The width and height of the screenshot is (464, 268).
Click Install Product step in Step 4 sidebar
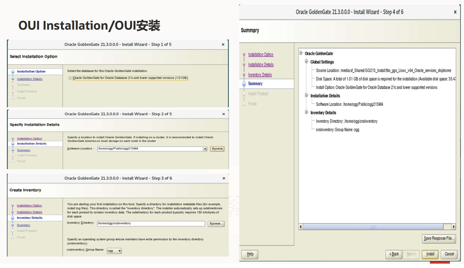point(258,94)
